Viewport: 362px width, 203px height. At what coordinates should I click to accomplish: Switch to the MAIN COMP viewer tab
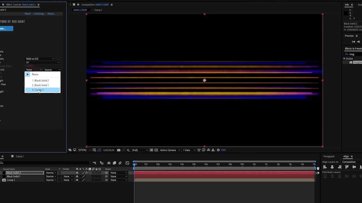pos(80,10)
